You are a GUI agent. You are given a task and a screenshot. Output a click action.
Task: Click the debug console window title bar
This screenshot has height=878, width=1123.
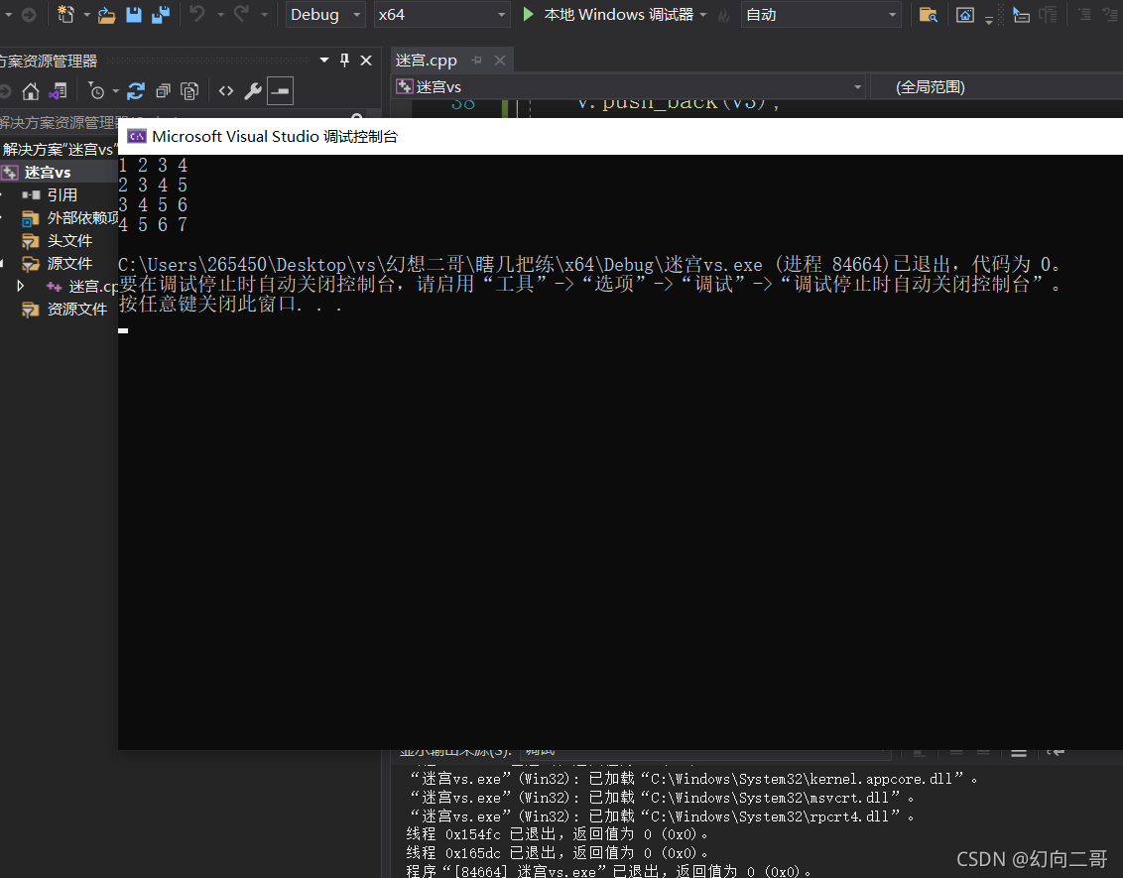click(620, 136)
